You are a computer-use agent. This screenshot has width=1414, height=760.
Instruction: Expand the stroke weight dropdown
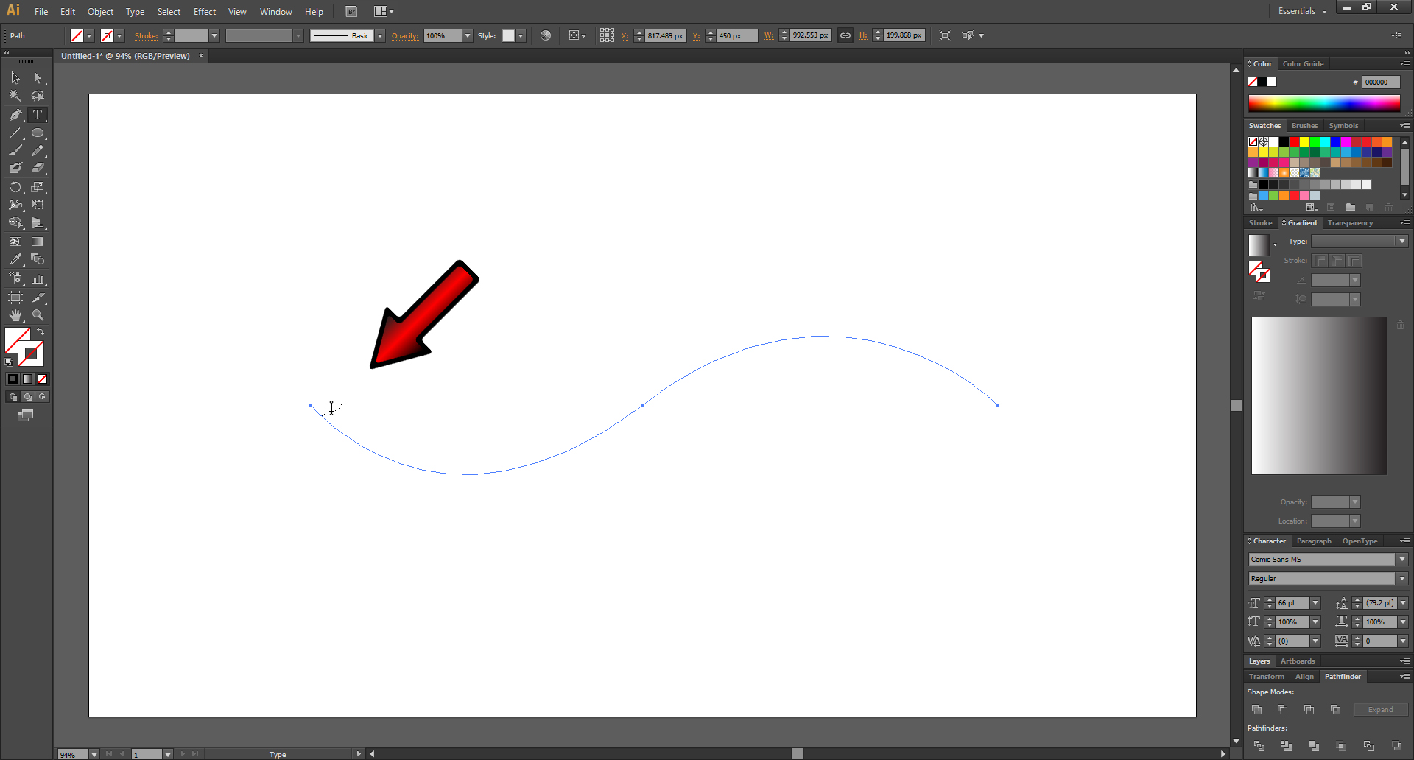point(214,35)
